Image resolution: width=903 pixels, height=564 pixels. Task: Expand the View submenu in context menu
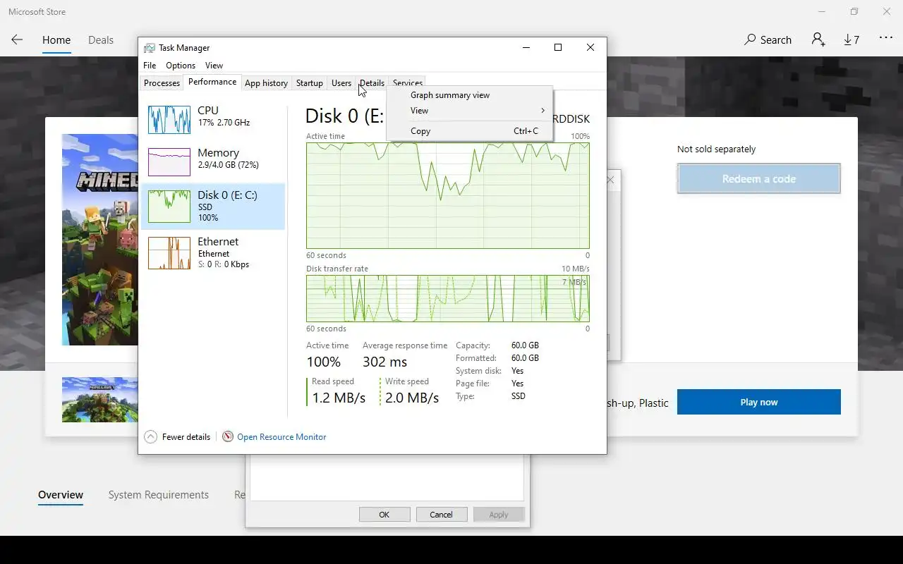(x=469, y=111)
